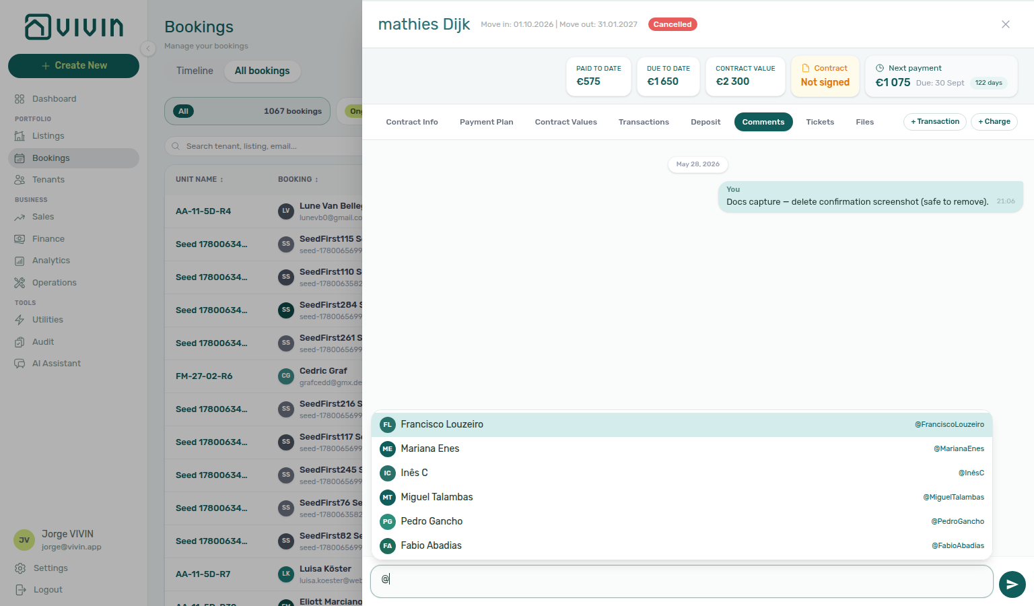Click the VIVIN logo
1034x606 pixels.
coord(74,27)
